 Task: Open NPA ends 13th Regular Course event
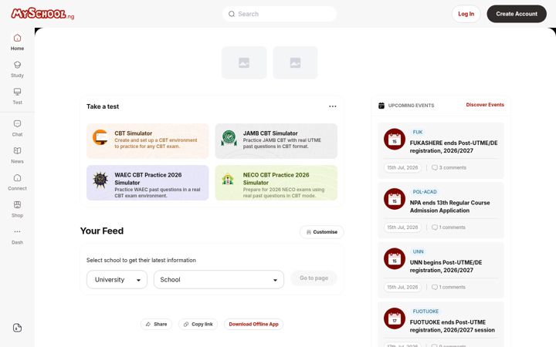pos(449,207)
